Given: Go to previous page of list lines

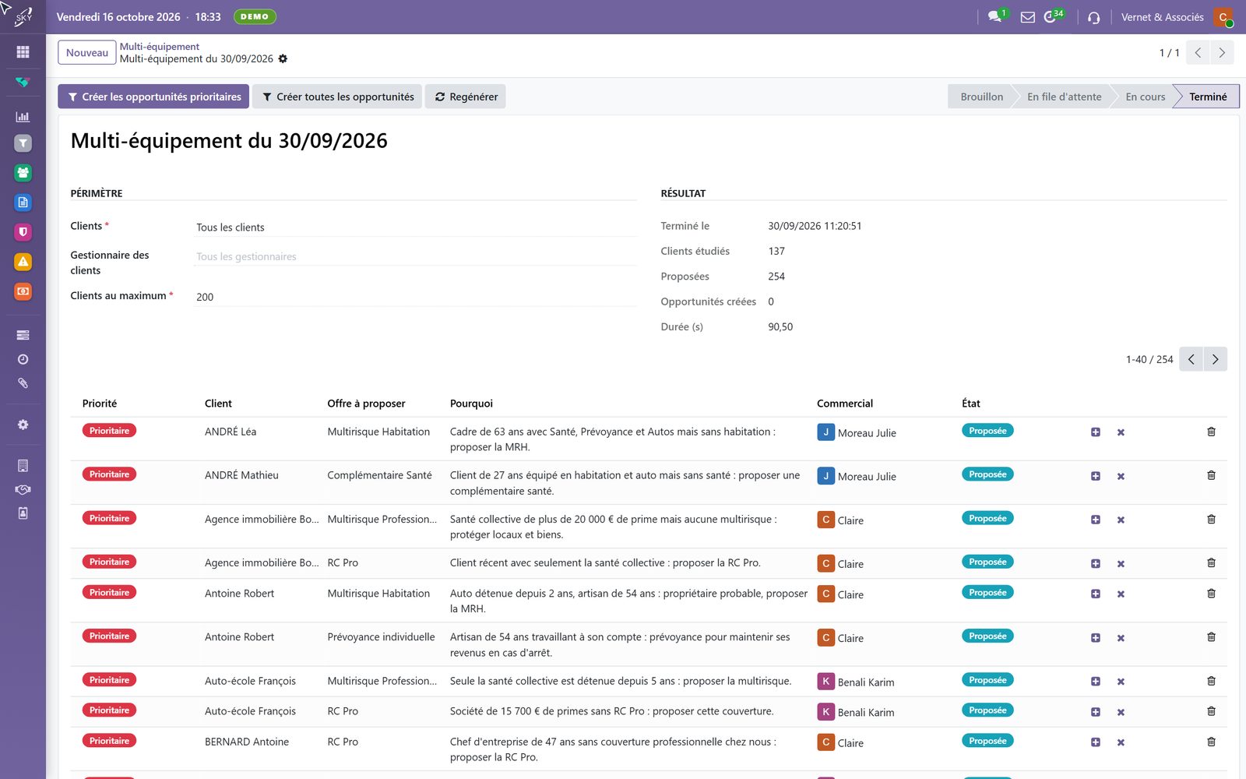Looking at the screenshot, I should click(1191, 359).
